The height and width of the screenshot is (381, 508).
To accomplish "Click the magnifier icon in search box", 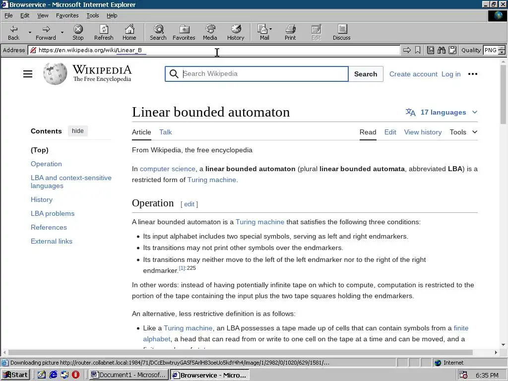I will pos(174,74).
